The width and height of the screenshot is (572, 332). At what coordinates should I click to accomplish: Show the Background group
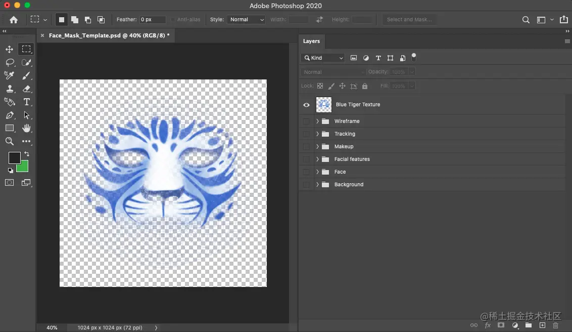[x=306, y=184]
